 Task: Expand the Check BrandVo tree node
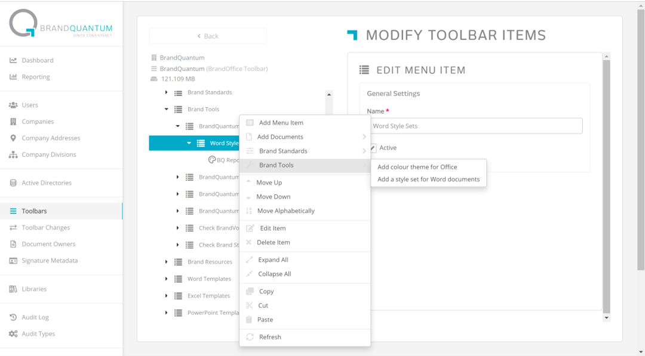(178, 228)
